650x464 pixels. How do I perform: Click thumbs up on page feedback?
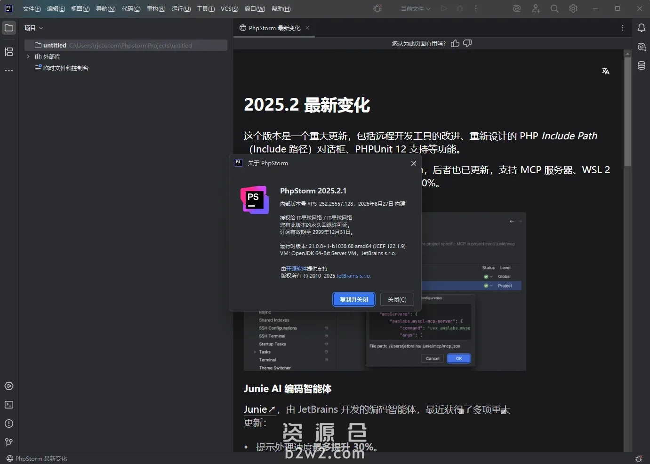455,43
